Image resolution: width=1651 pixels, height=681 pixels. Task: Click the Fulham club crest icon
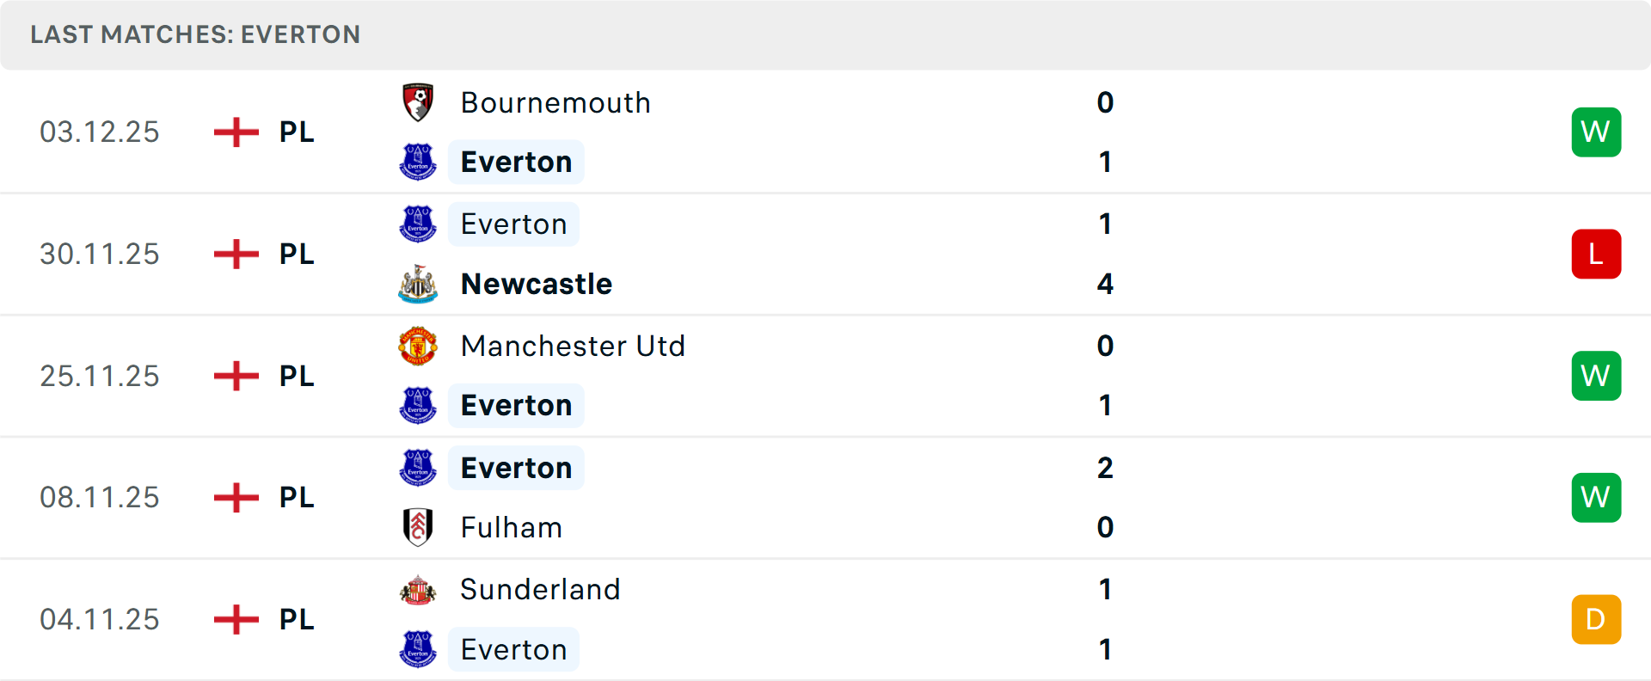click(418, 527)
